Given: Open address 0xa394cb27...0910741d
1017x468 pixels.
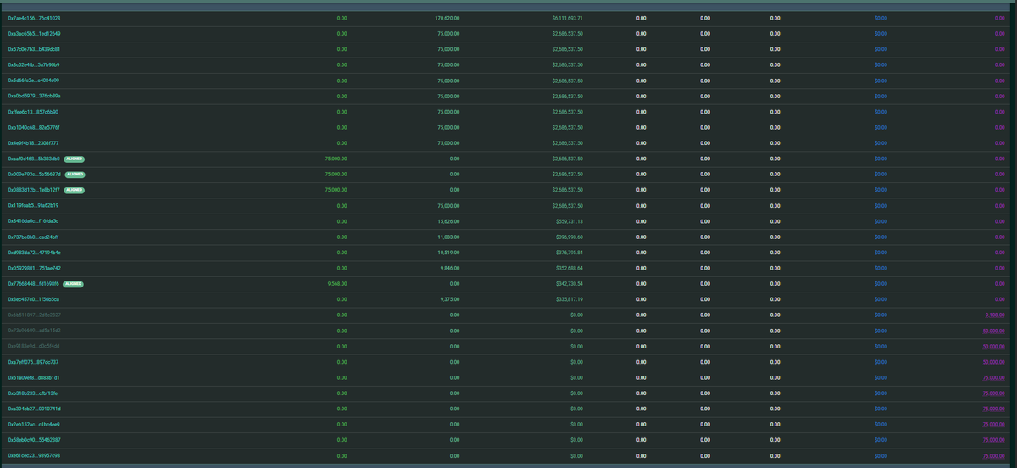Looking at the screenshot, I should coord(34,409).
